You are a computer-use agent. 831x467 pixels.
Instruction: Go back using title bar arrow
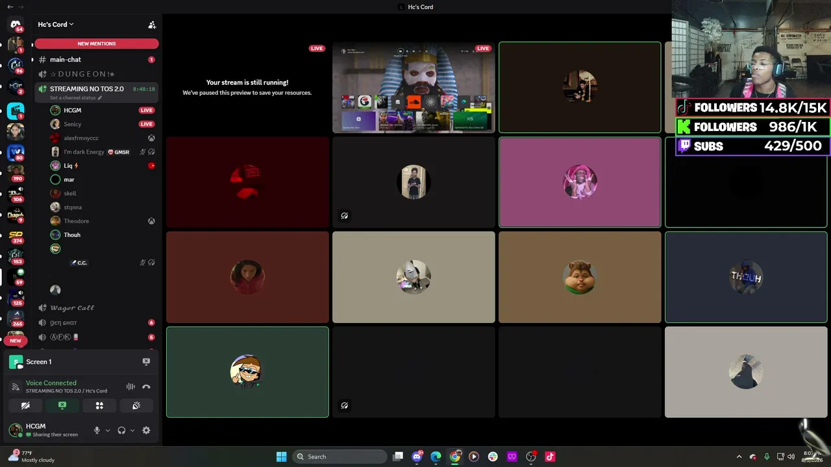tap(10, 6)
